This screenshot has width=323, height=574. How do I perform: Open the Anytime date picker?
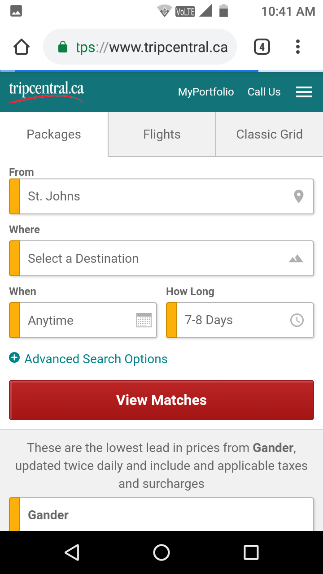pos(83,320)
